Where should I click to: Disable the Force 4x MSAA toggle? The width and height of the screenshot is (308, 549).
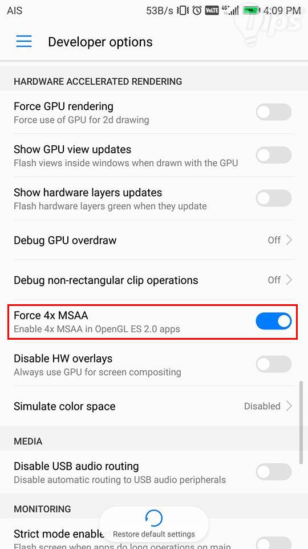273,321
